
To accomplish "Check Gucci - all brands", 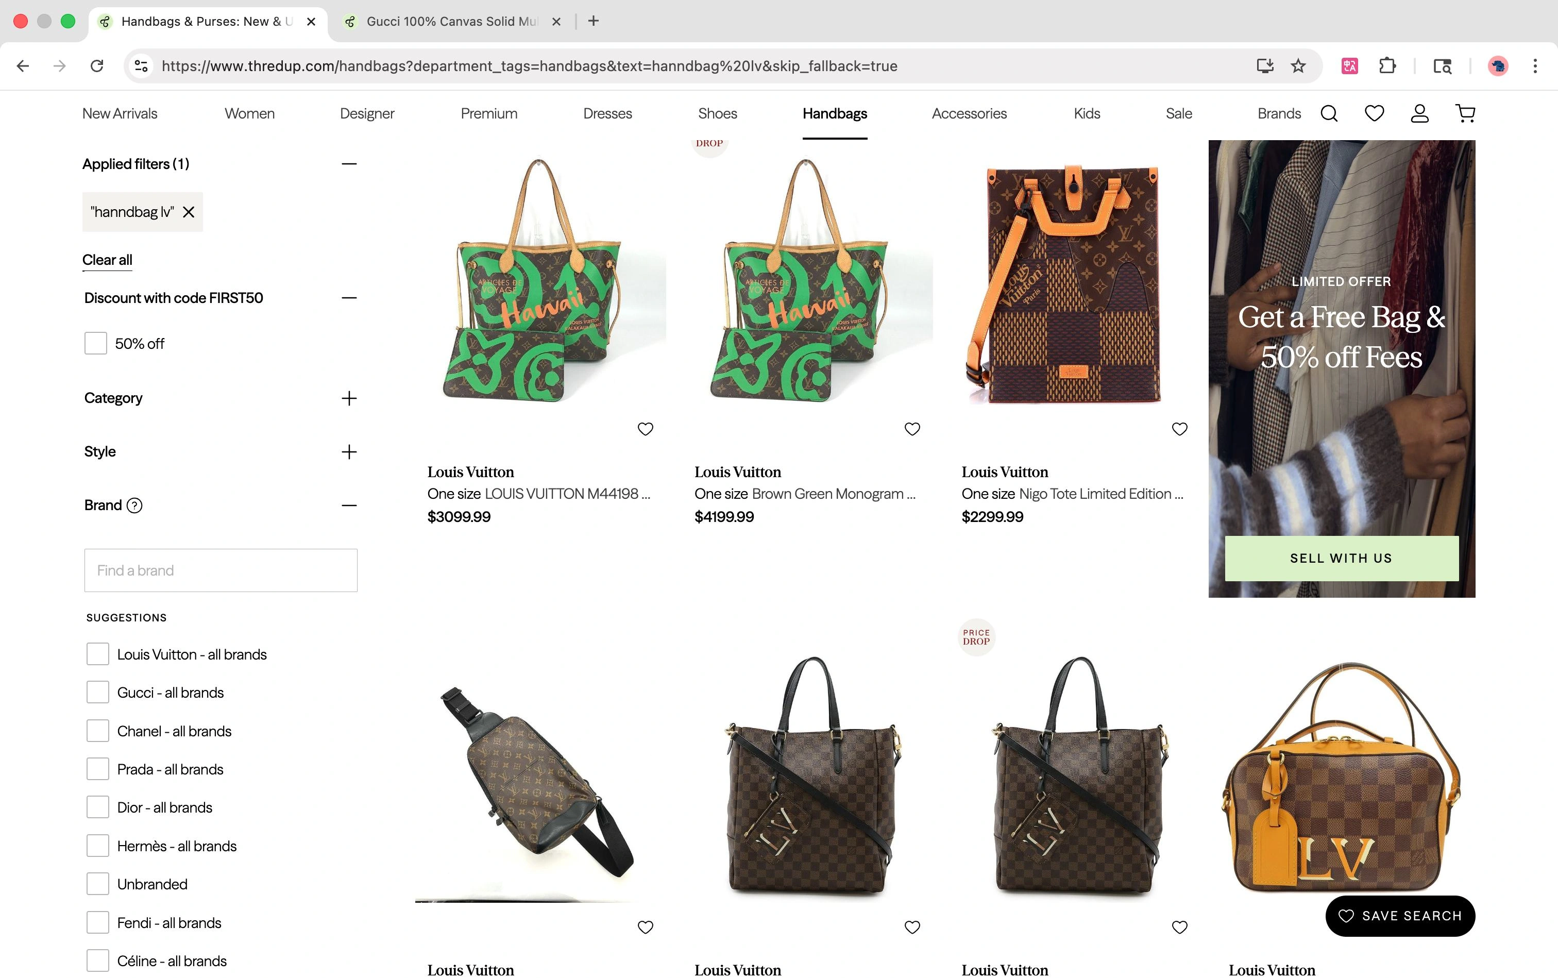I will (x=98, y=692).
